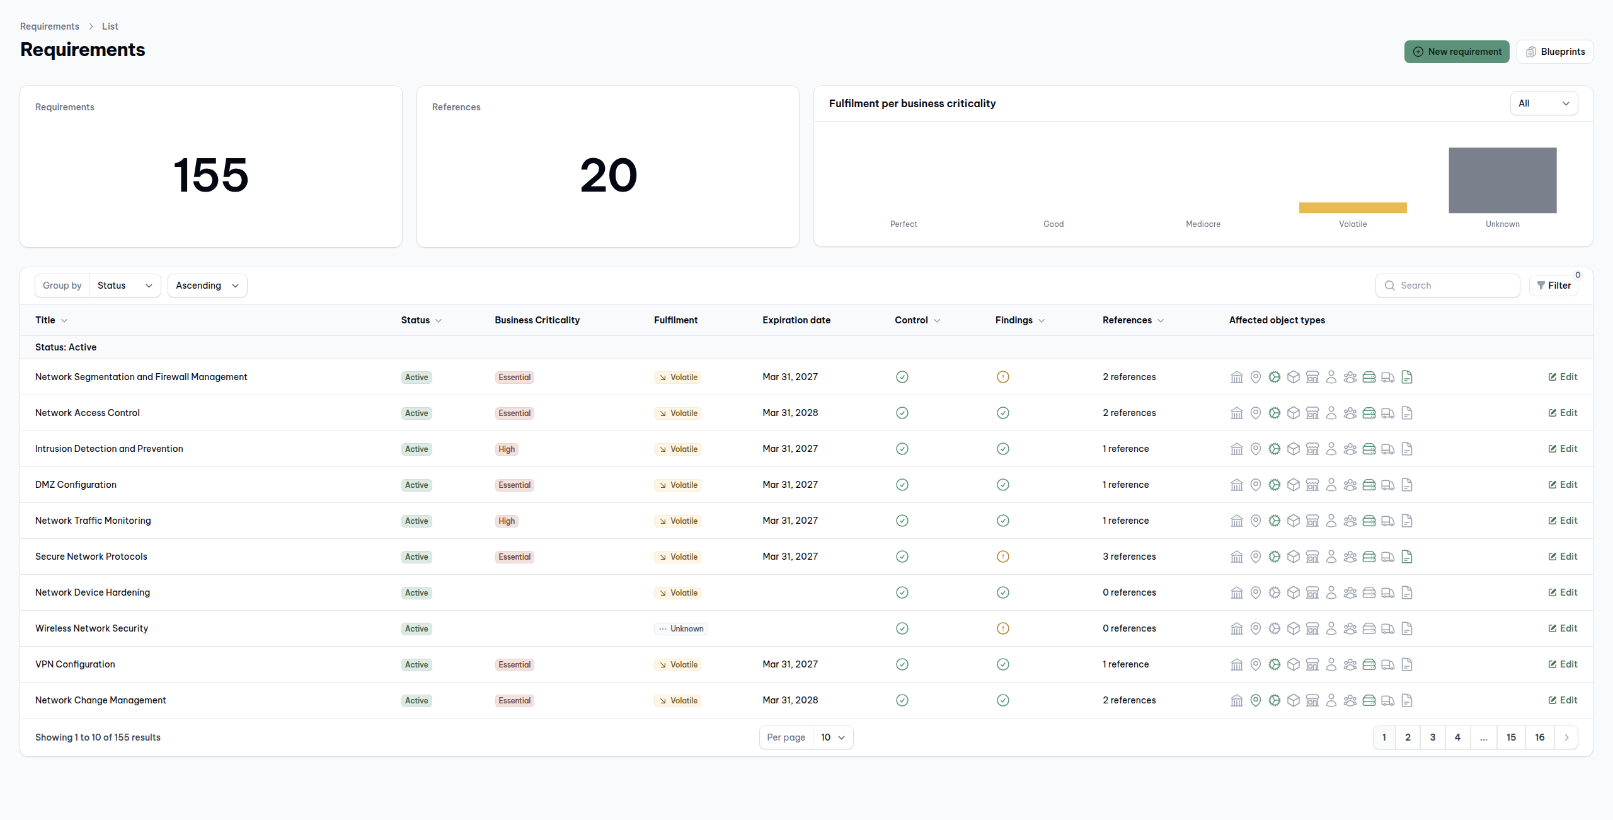Open the Ascending sort order dropdown
This screenshot has width=1613, height=820.
pos(207,286)
